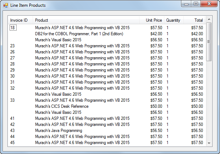Select invoice 29 row
220x154 pixels.
[x=107, y=70]
